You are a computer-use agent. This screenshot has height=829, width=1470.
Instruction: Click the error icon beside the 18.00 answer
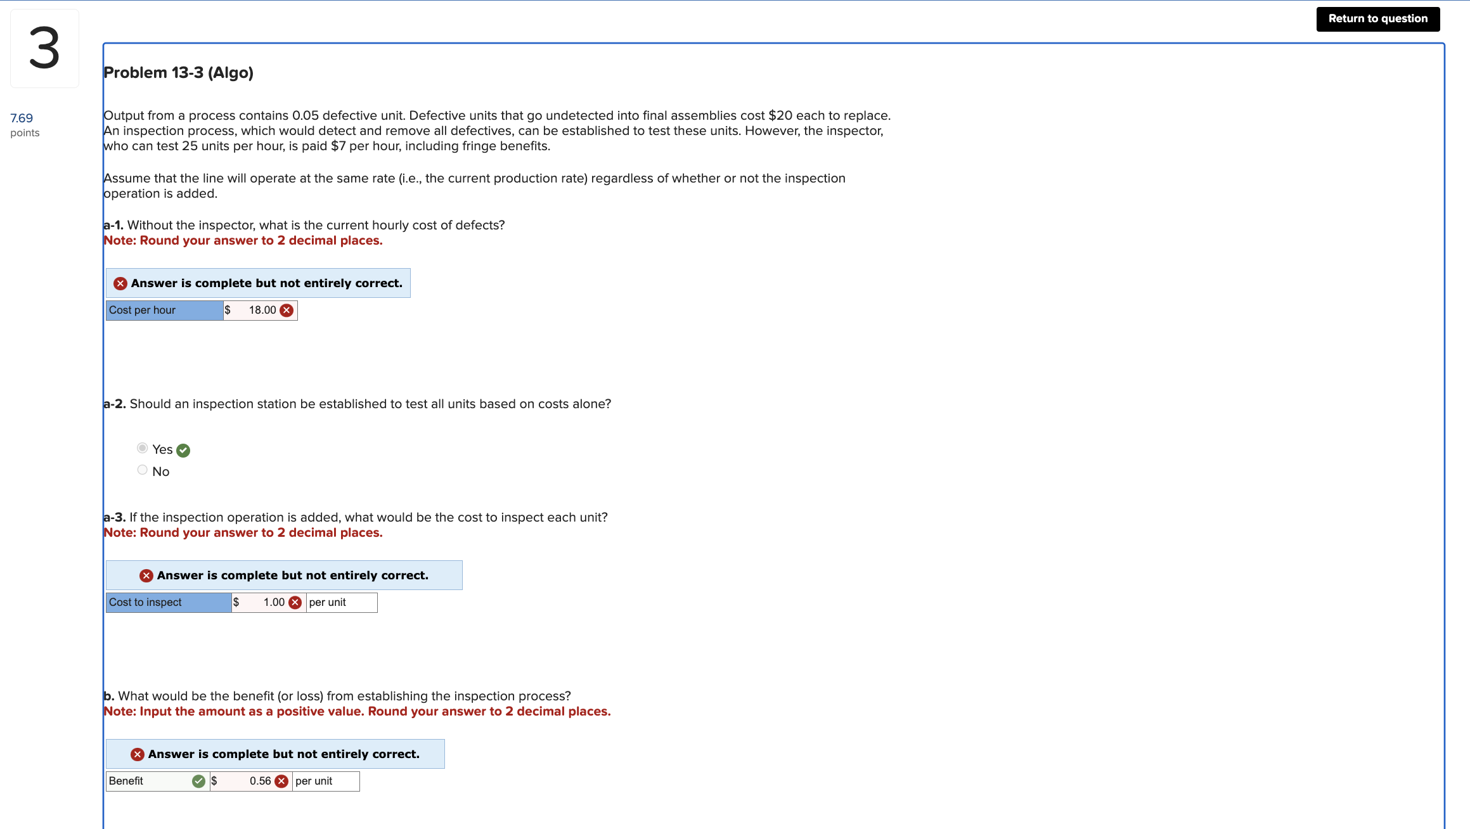click(x=286, y=310)
